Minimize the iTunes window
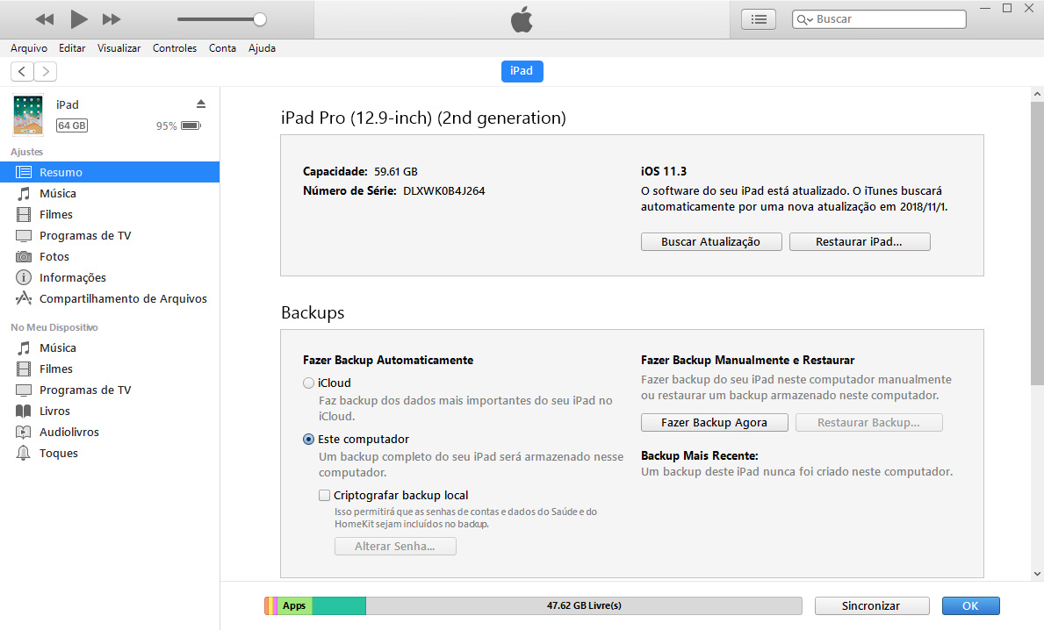Image resolution: width=1044 pixels, height=630 pixels. point(985,8)
